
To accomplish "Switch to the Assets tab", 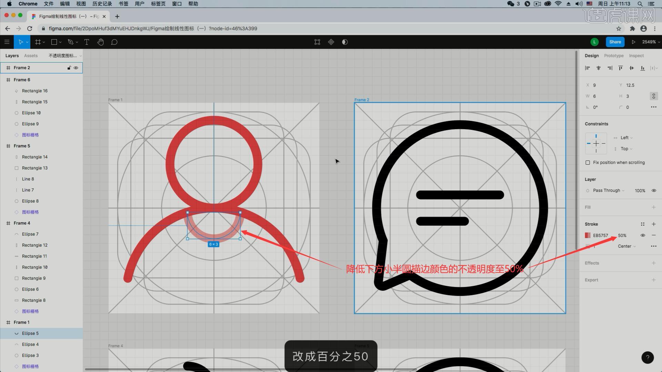I will click(31, 56).
